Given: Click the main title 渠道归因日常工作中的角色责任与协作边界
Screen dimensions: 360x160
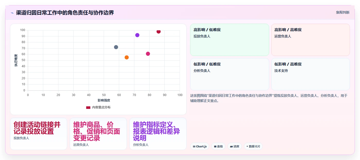Looking at the screenshot, I should (65, 13).
